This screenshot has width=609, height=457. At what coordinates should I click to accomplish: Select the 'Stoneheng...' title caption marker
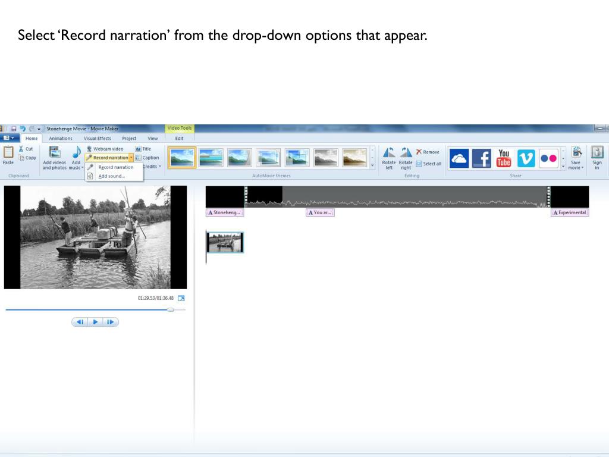point(224,212)
